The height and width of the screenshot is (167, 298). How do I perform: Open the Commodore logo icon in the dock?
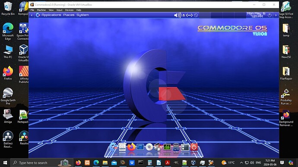coord(113,147)
